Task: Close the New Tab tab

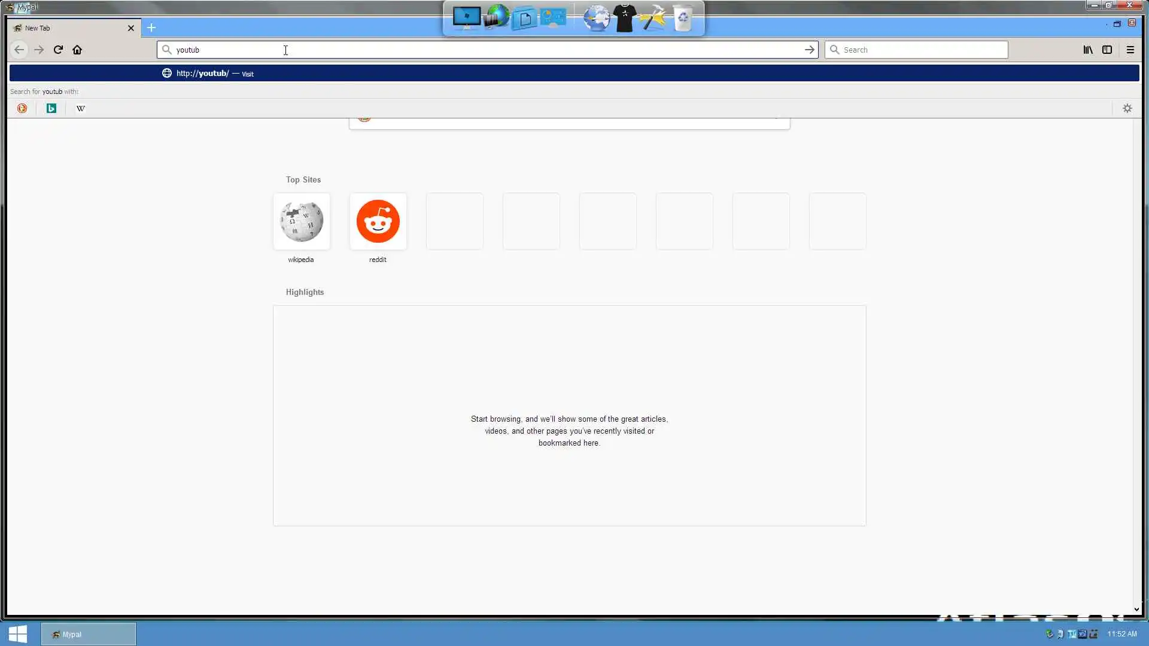Action: point(130,28)
